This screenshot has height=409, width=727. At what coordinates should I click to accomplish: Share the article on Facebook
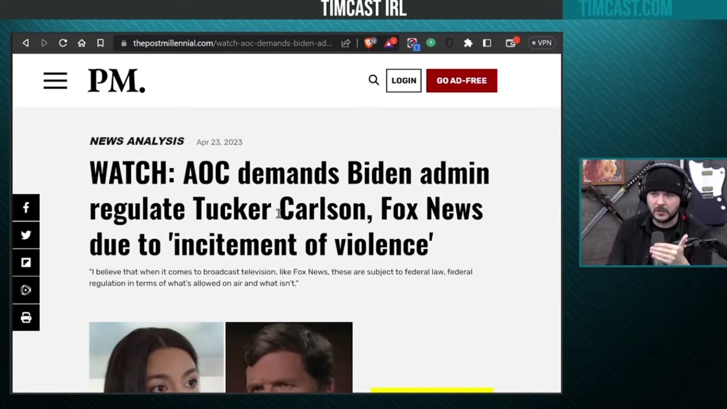click(26, 208)
